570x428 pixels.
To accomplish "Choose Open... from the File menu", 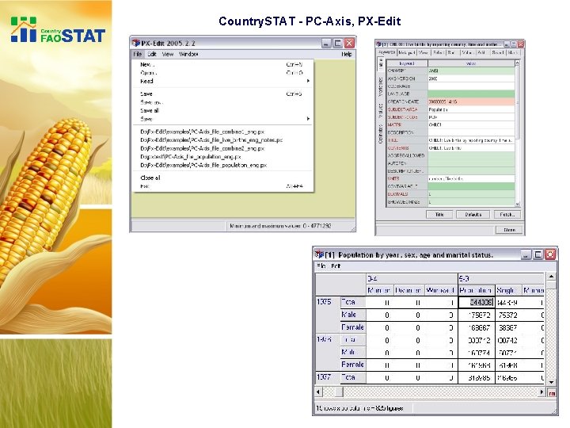I will click(222, 73).
